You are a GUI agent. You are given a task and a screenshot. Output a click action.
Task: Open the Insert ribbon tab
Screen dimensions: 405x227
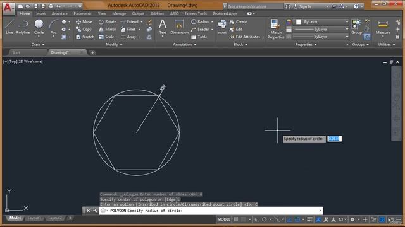click(x=40, y=14)
